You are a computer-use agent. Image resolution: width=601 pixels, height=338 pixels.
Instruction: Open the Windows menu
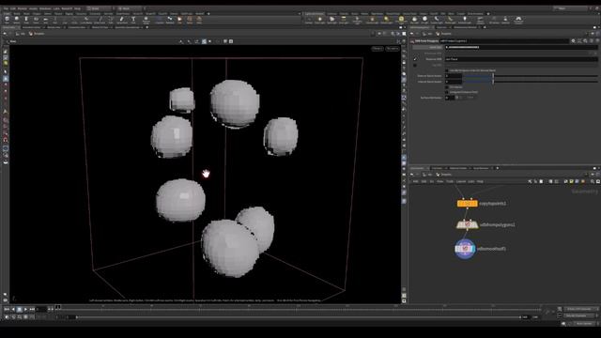point(45,8)
